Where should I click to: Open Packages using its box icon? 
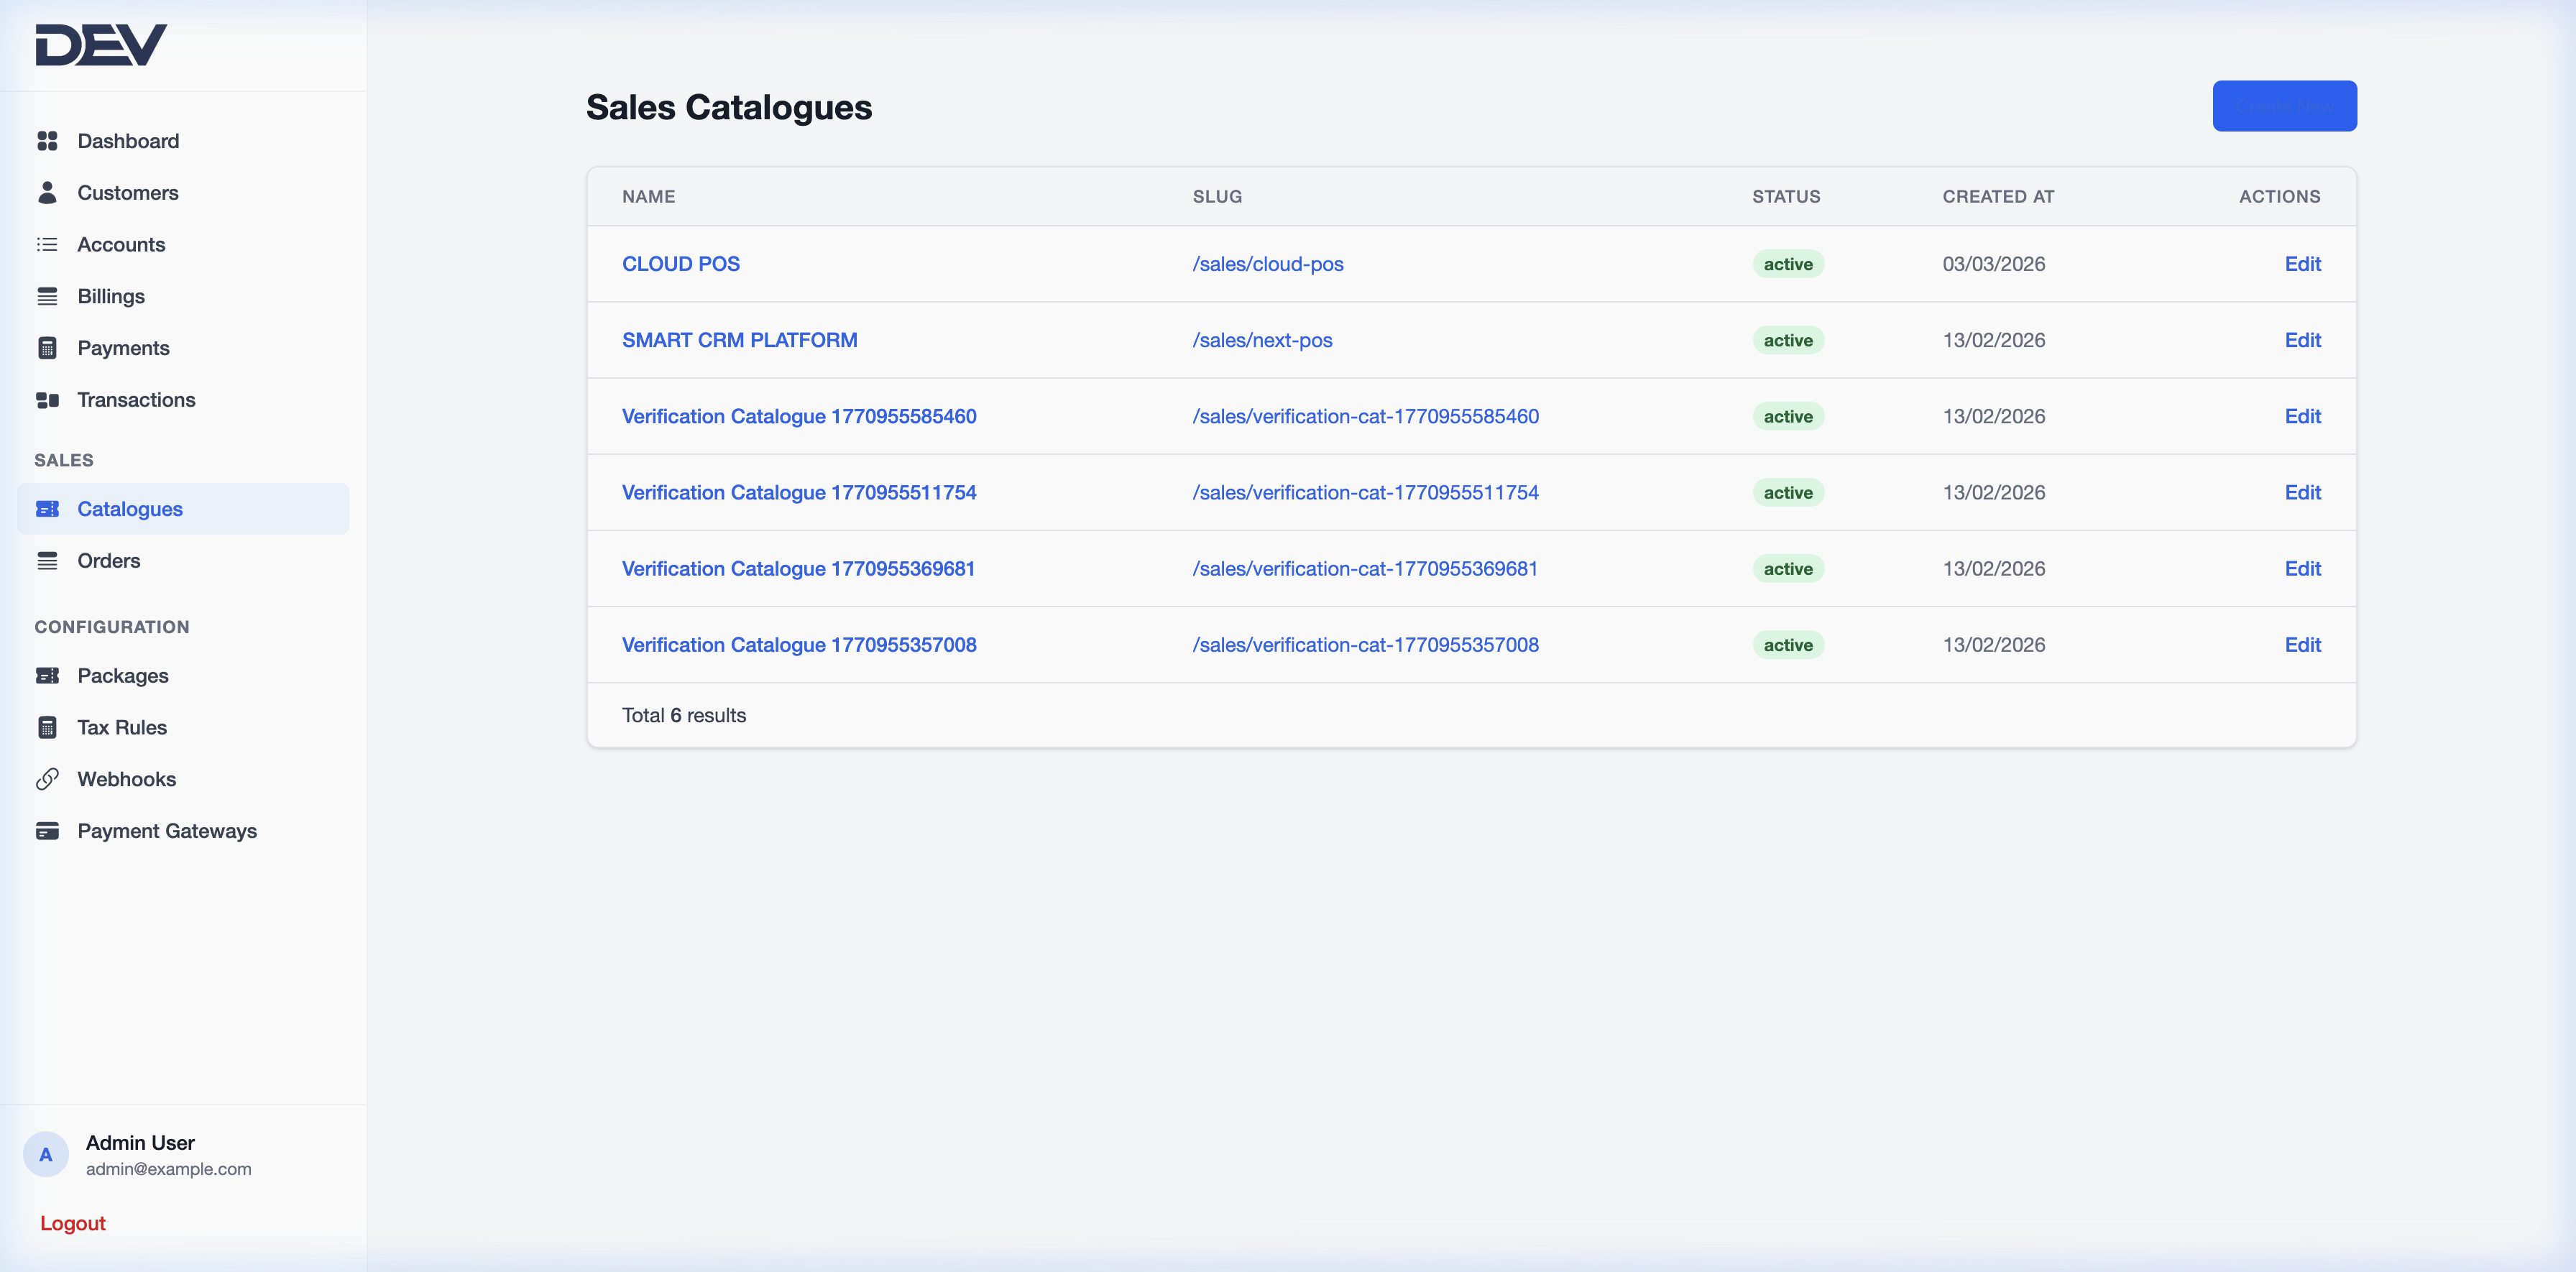pos(48,675)
